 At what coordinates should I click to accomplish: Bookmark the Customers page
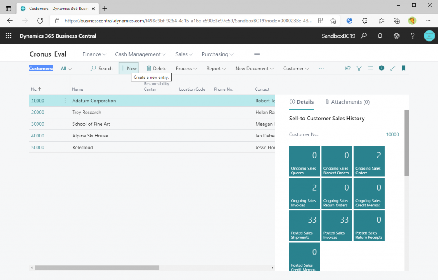click(x=404, y=68)
